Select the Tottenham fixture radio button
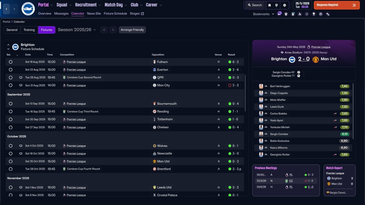365x205 pixels. (11, 119)
